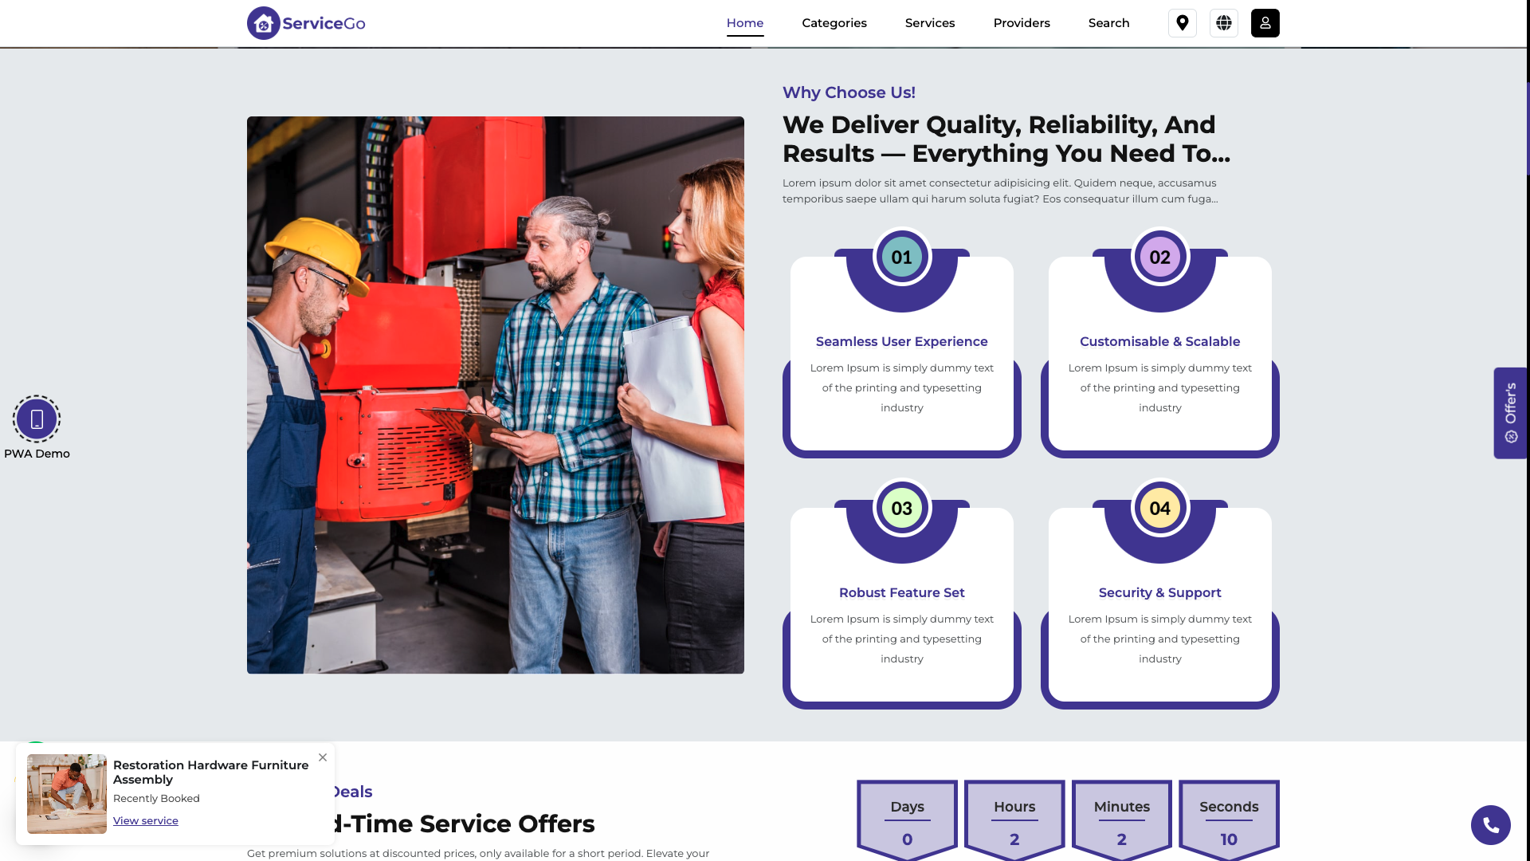The width and height of the screenshot is (1530, 861).
Task: Go to the Home menu item
Action: [x=745, y=23]
